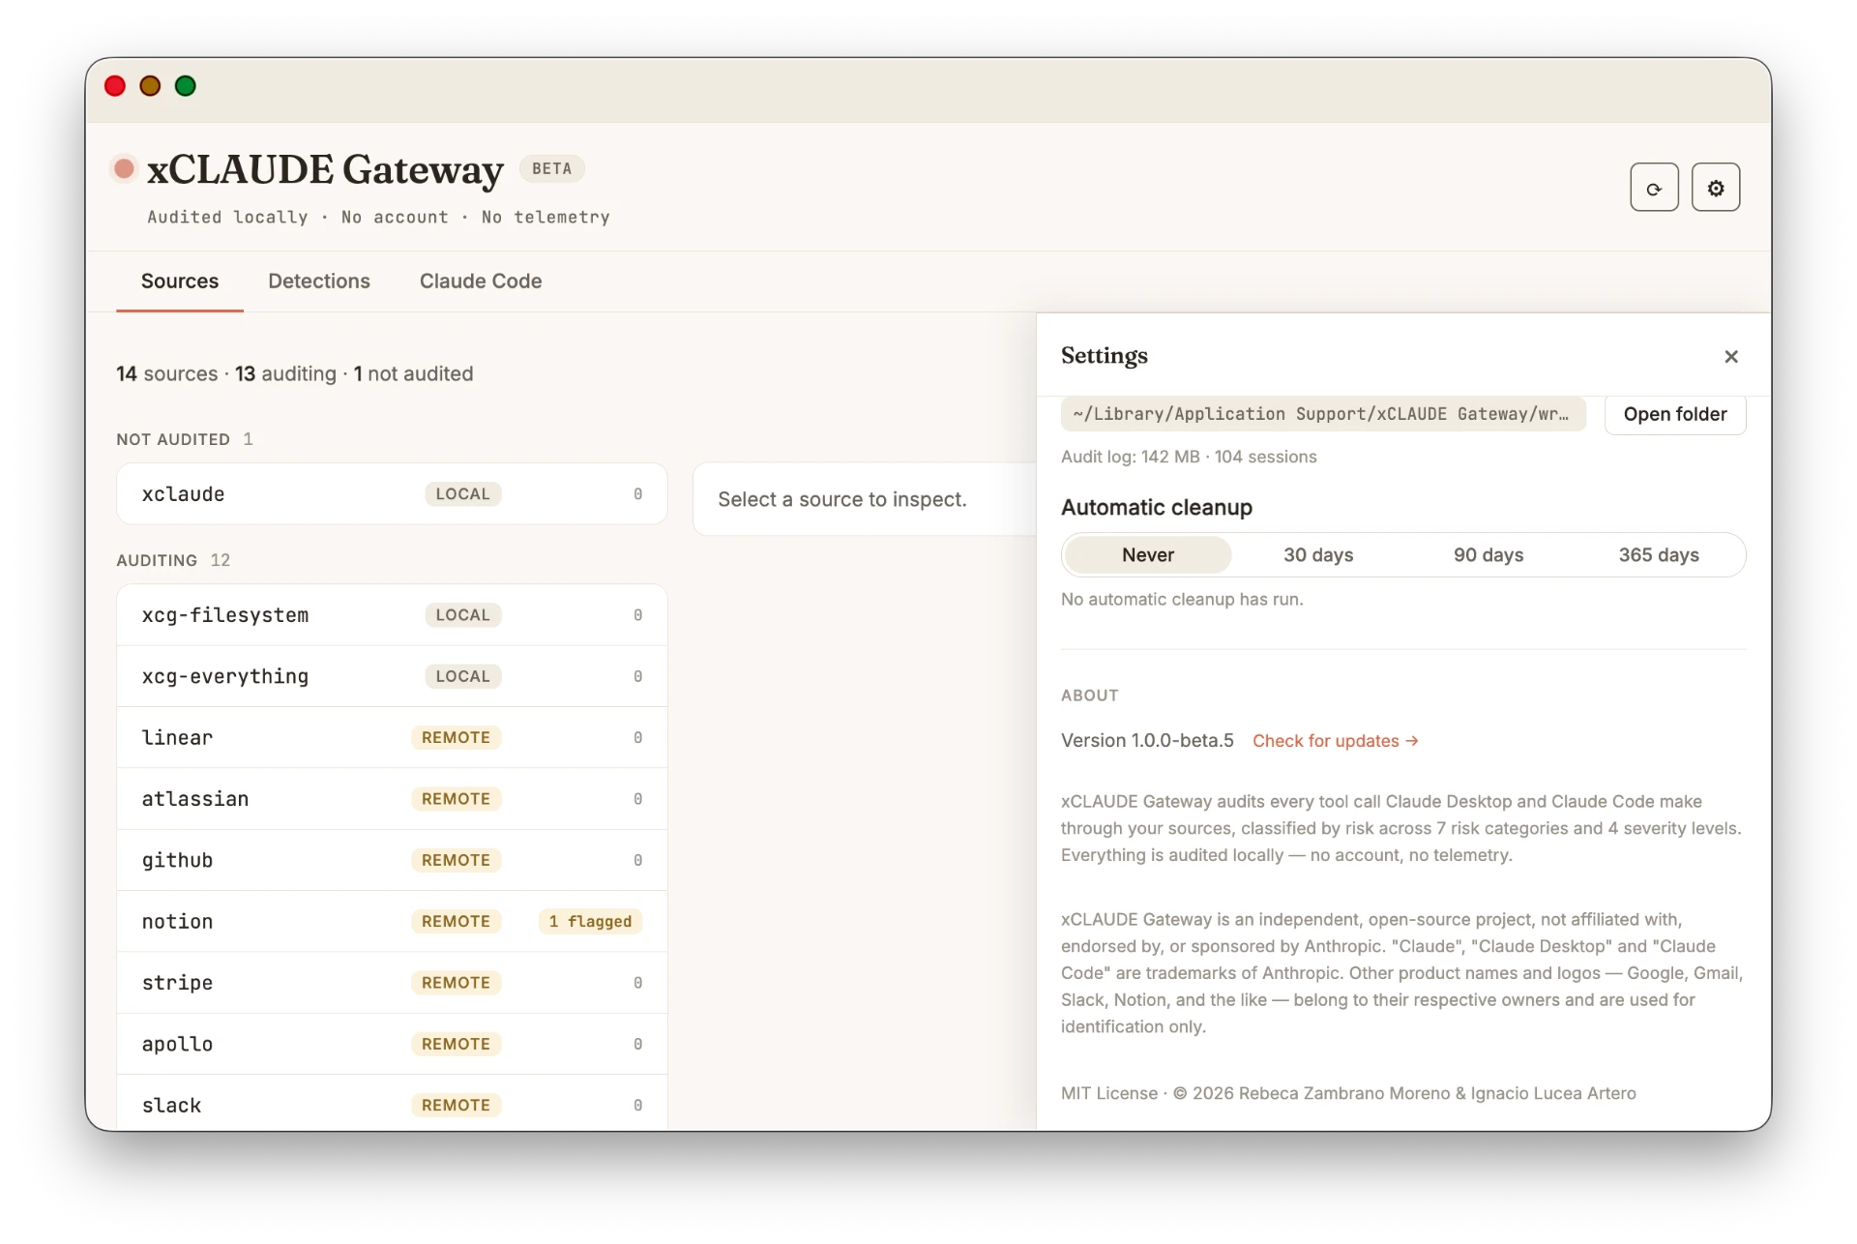Click the REMOTE tag on stripe

456,983
